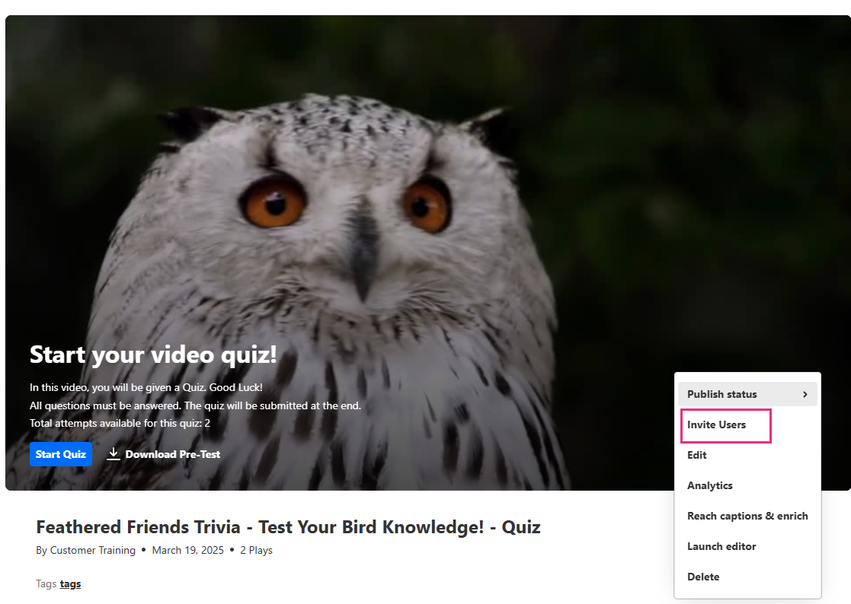Click the Feathered Friends Trivia quiz title
Image resolution: width=851 pixels, height=604 pixels.
[x=288, y=527]
